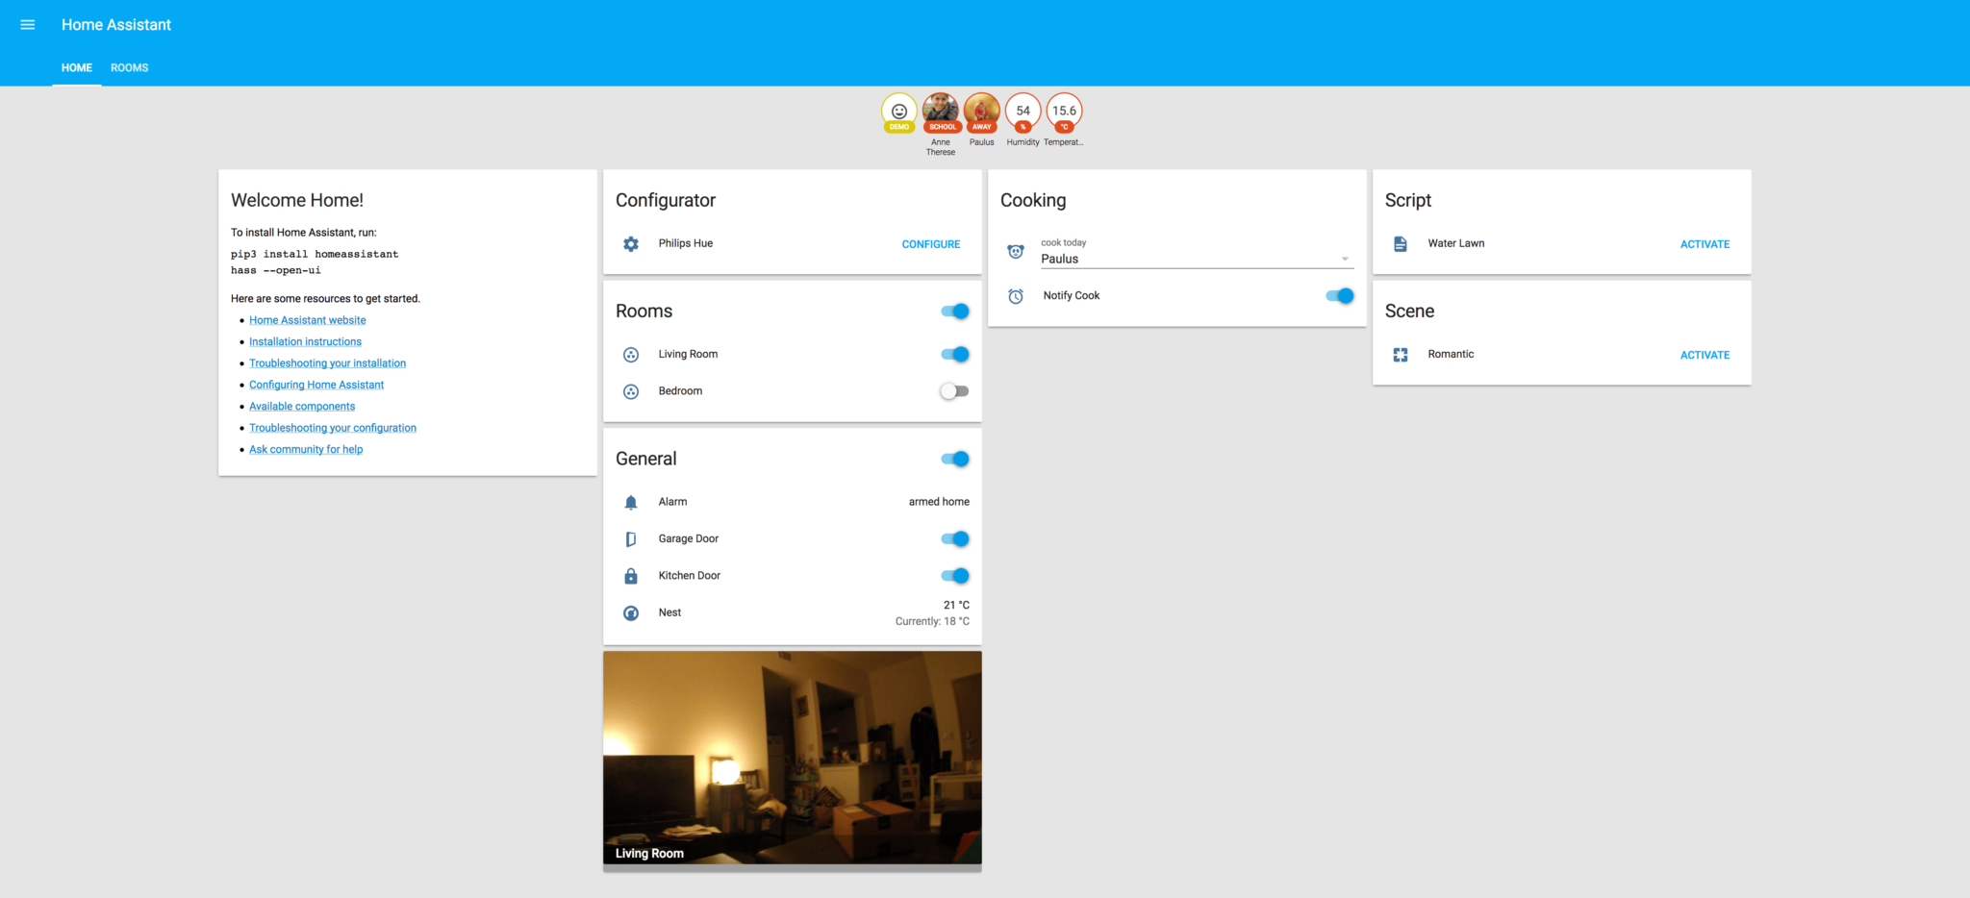The height and width of the screenshot is (898, 1970).
Task: Turn on the Bedroom toggle
Action: [954, 390]
